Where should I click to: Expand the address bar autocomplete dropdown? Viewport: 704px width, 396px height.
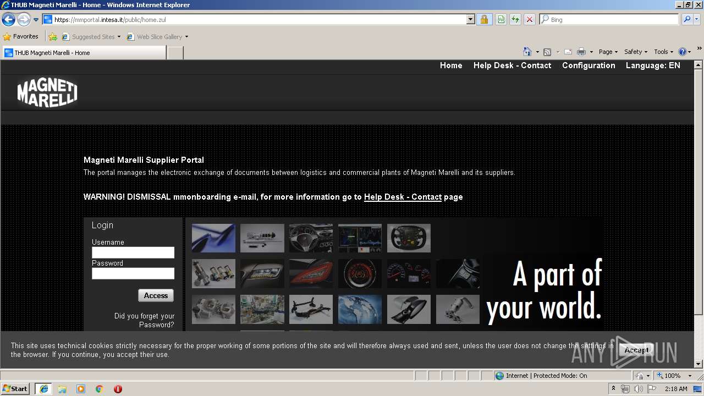point(470,20)
